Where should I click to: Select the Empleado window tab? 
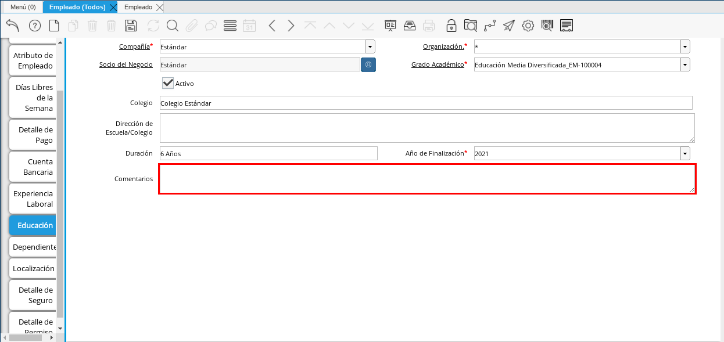[138, 7]
